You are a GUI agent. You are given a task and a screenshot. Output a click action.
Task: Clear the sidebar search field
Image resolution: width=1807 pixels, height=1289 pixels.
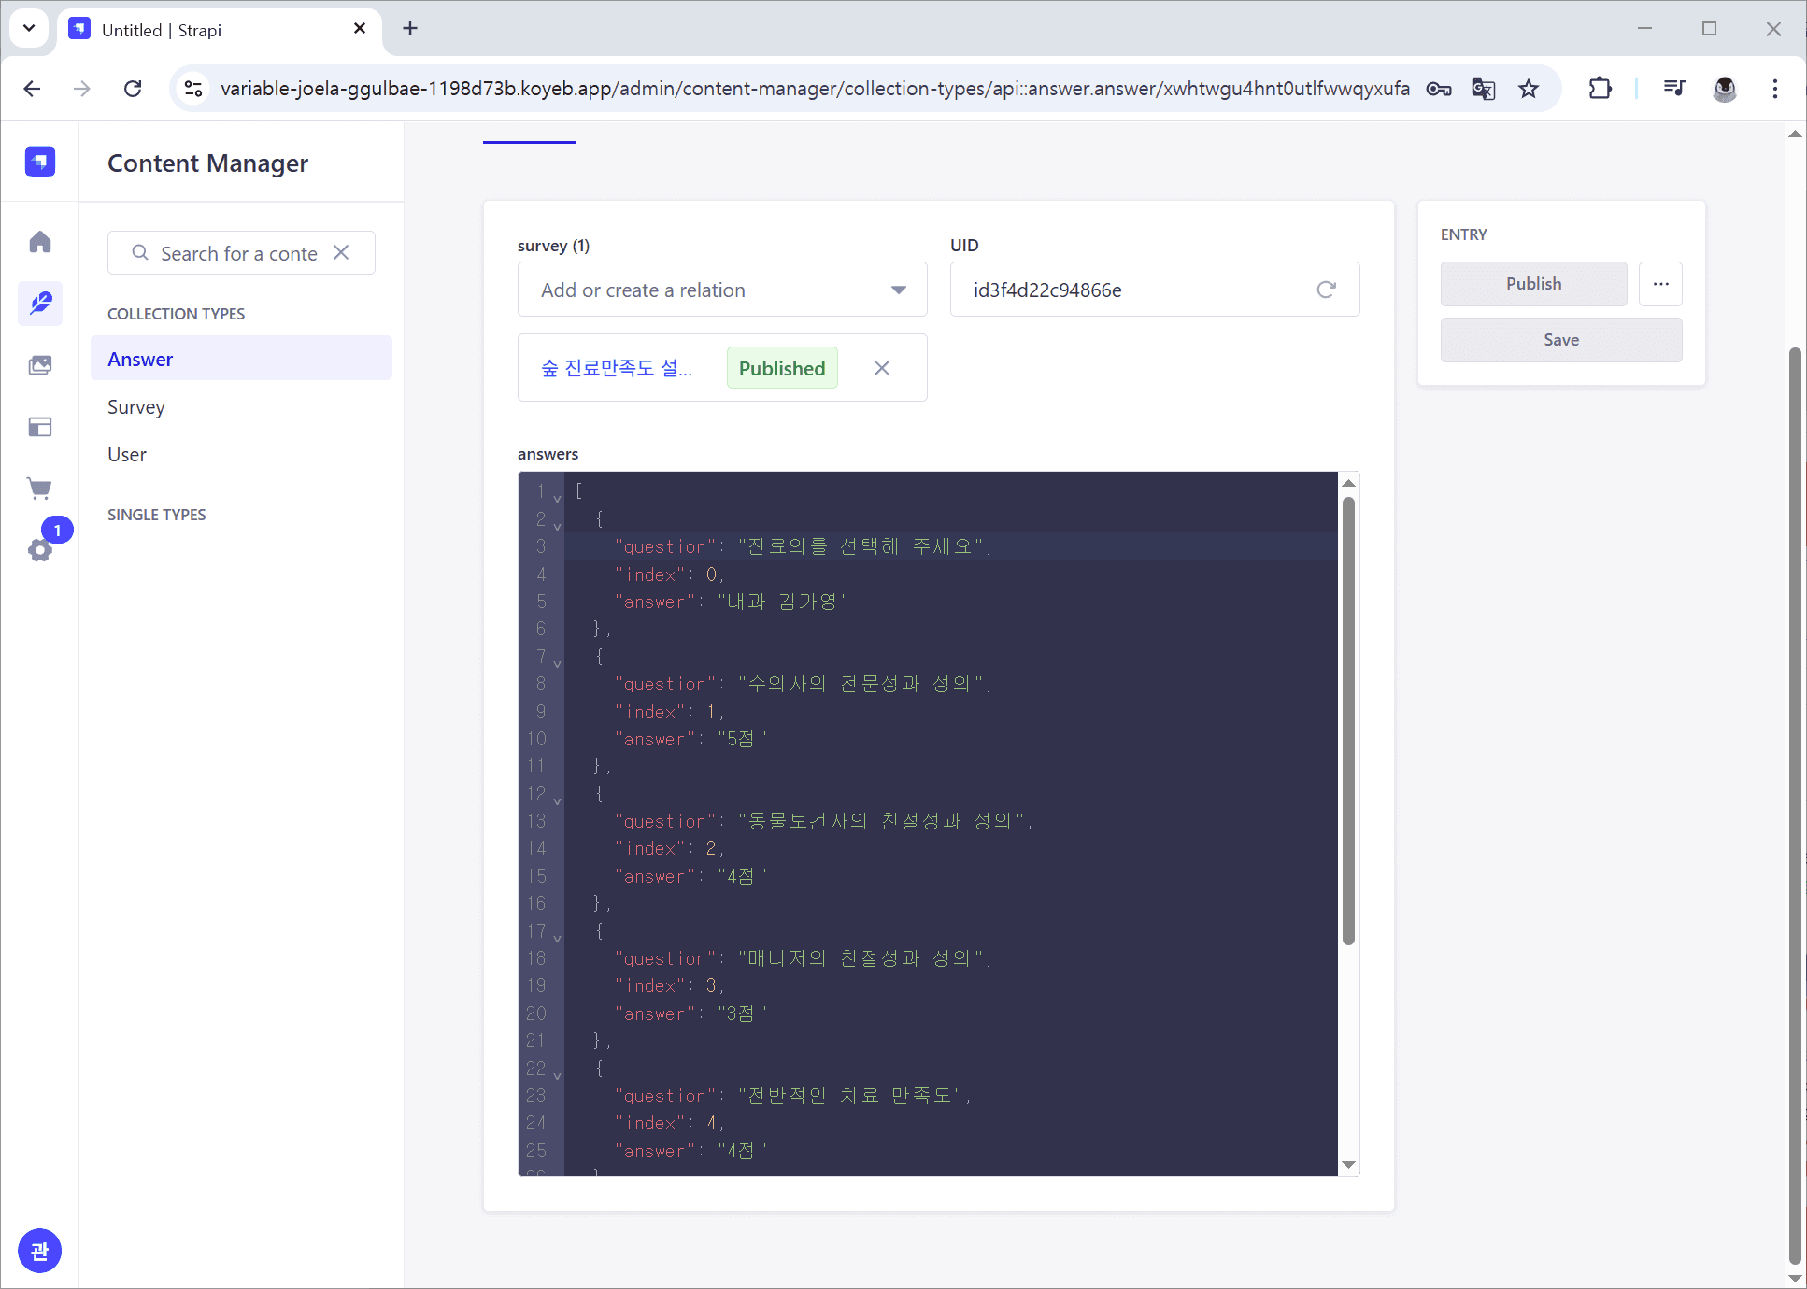(341, 253)
